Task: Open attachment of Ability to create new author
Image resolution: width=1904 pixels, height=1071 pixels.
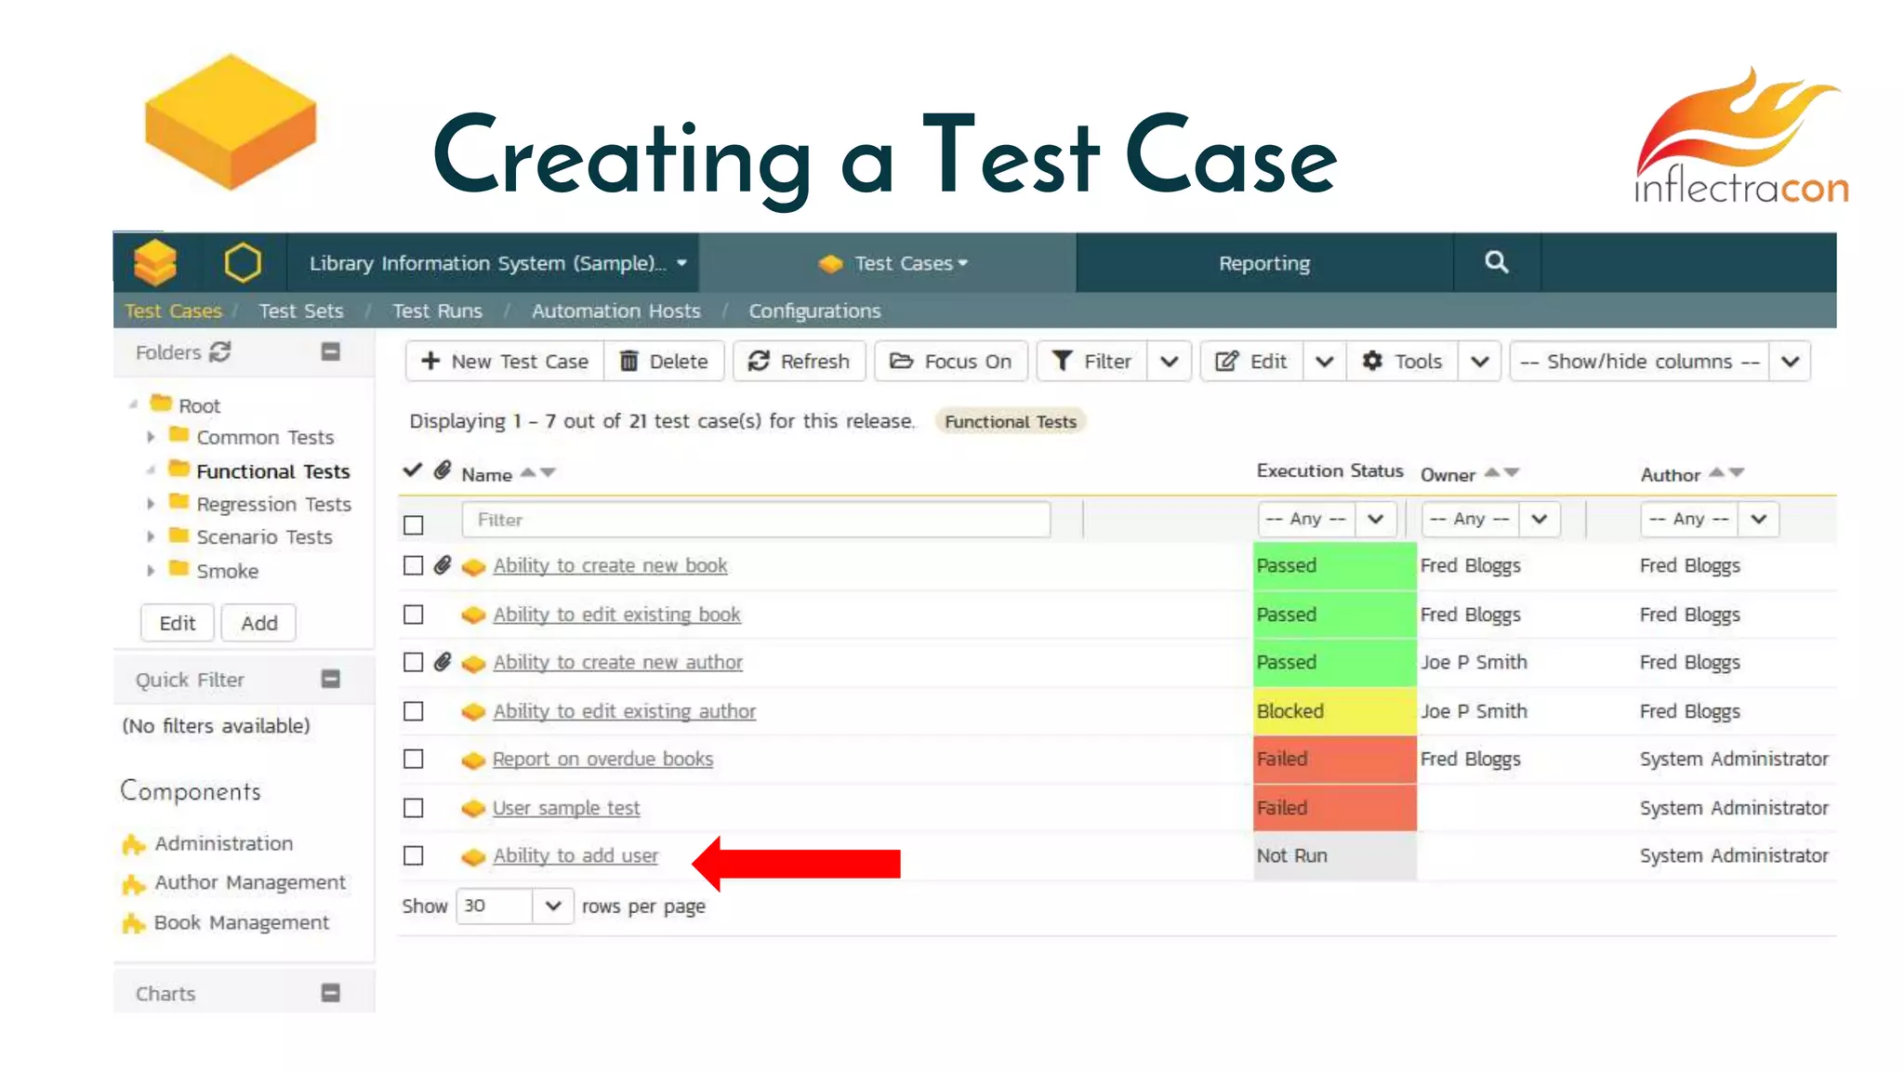Action: click(x=443, y=661)
